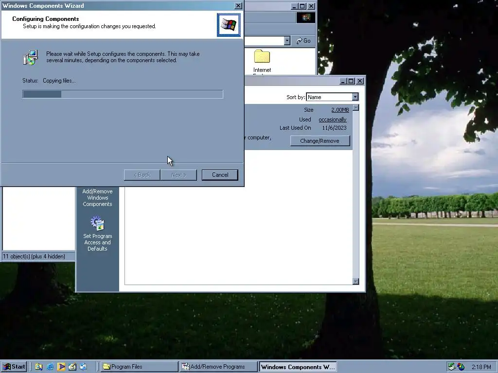Minimize the Program Files window
Viewport: 498px width, 373px height.
pyautogui.click(x=294, y=6)
